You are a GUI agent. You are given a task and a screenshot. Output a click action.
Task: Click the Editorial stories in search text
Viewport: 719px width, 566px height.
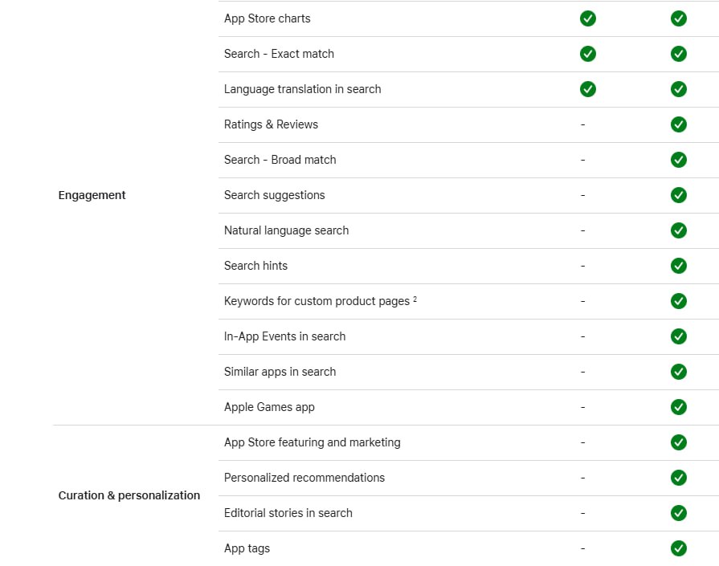click(x=288, y=513)
